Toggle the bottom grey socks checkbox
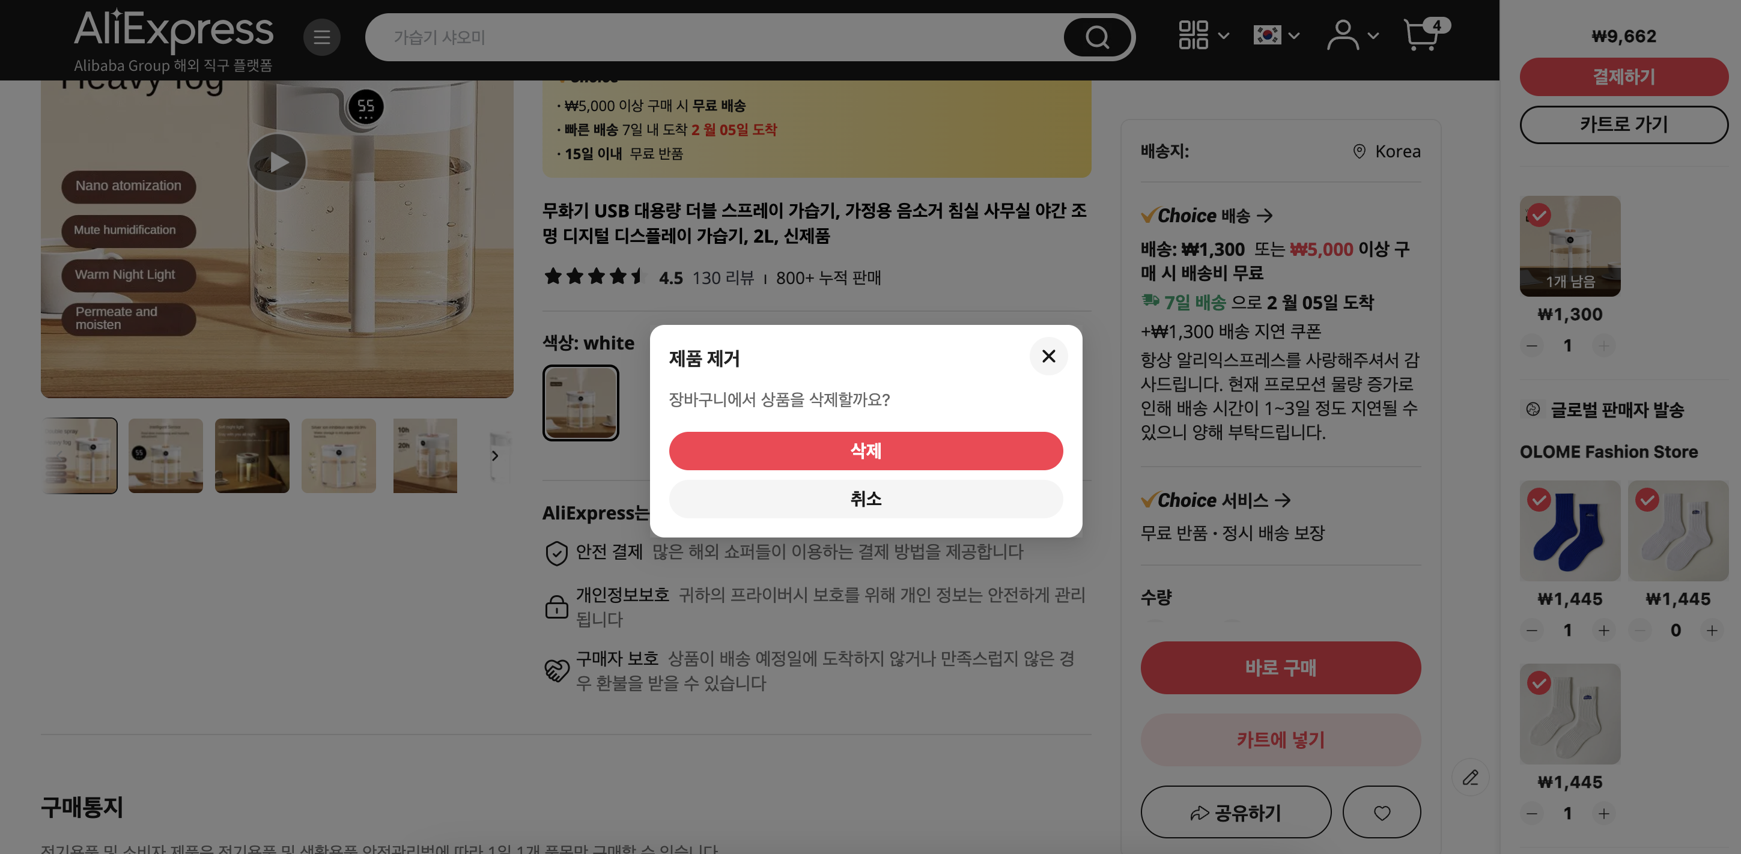1741x854 pixels. point(1539,683)
